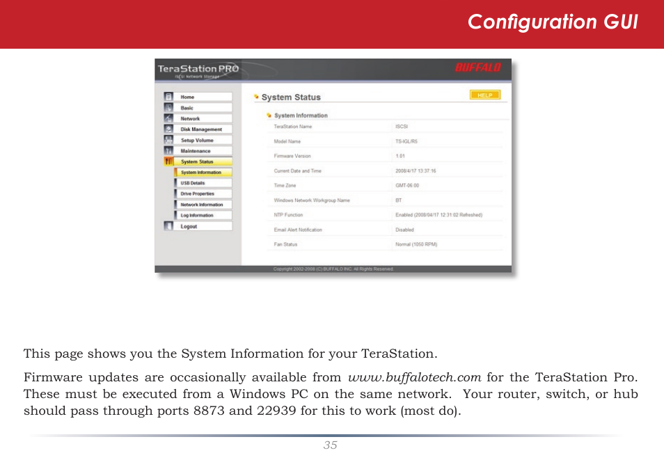Click the copyright footer text

pyautogui.click(x=333, y=269)
